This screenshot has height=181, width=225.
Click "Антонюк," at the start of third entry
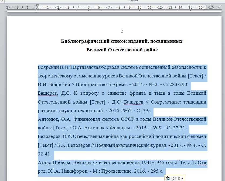click(x=48, y=119)
